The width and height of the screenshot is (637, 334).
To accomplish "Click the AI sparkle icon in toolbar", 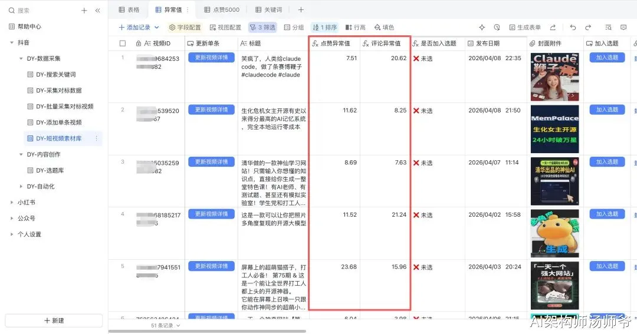I will (482, 27).
